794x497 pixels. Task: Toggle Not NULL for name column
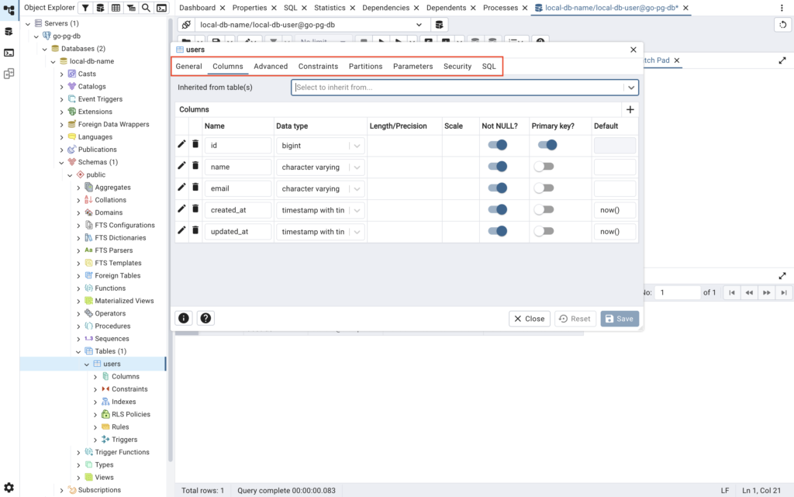497,167
